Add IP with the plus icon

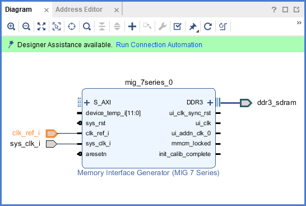click(x=132, y=26)
